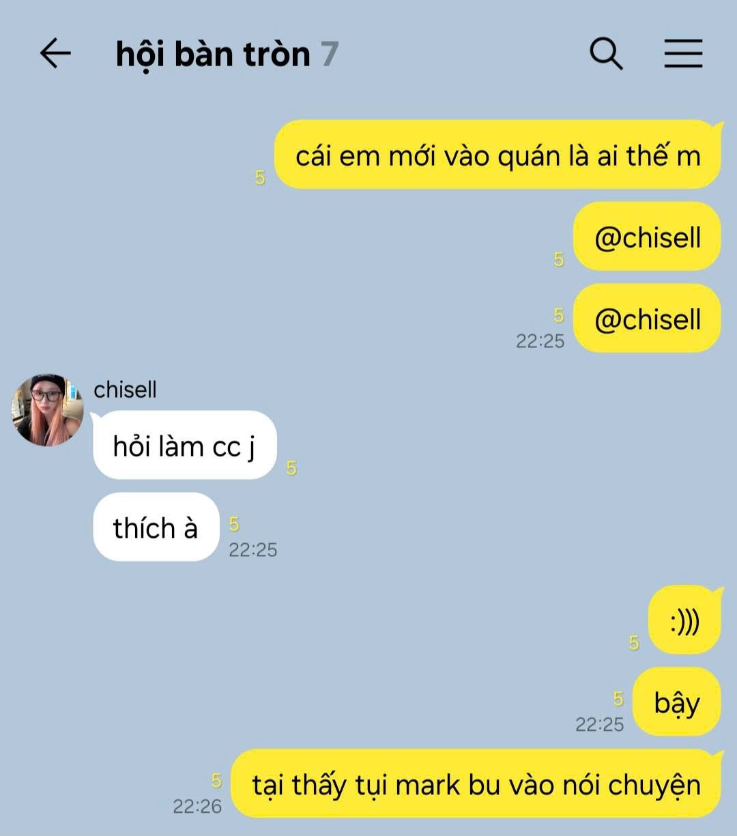
Task: Select message cái em mới vào quán
Action: coord(498,155)
